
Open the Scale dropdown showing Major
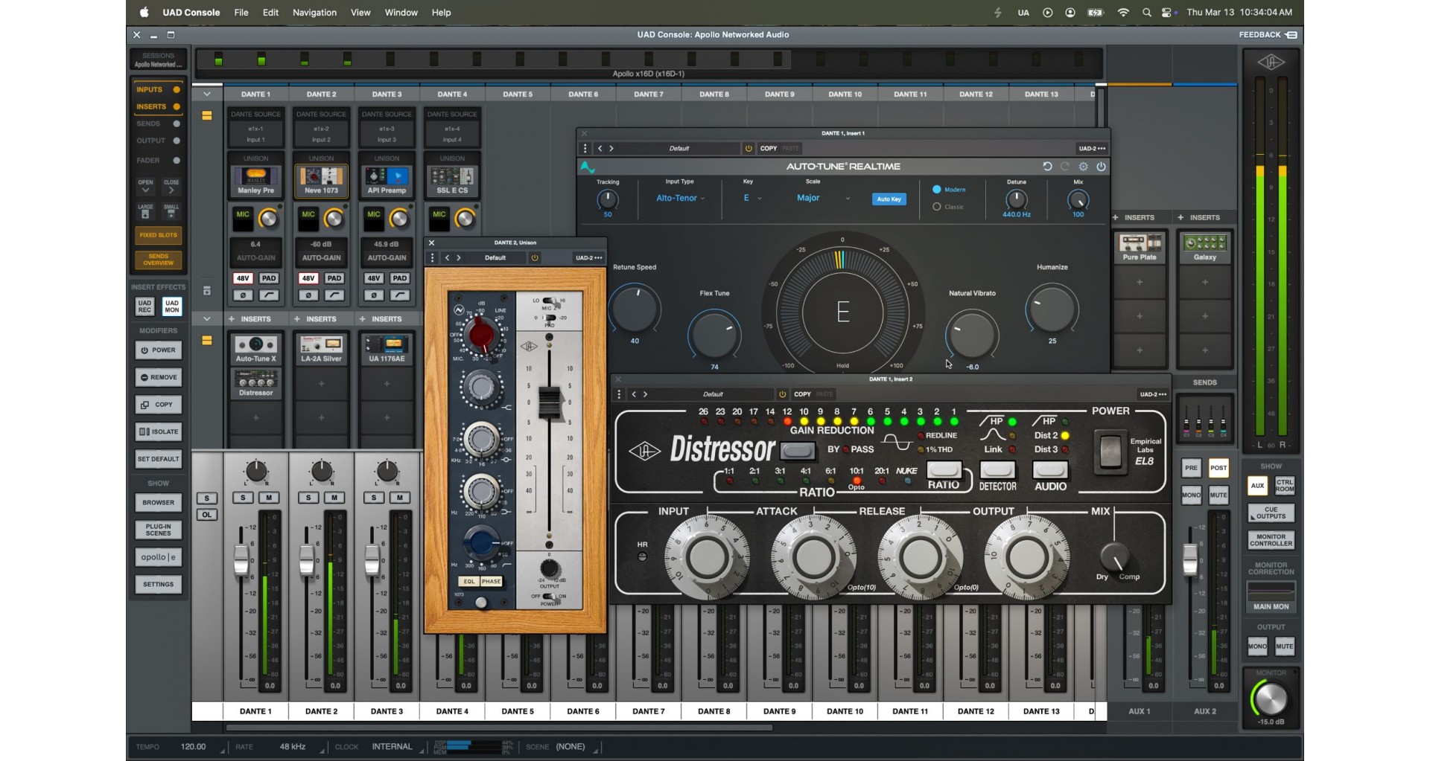pyautogui.click(x=823, y=199)
